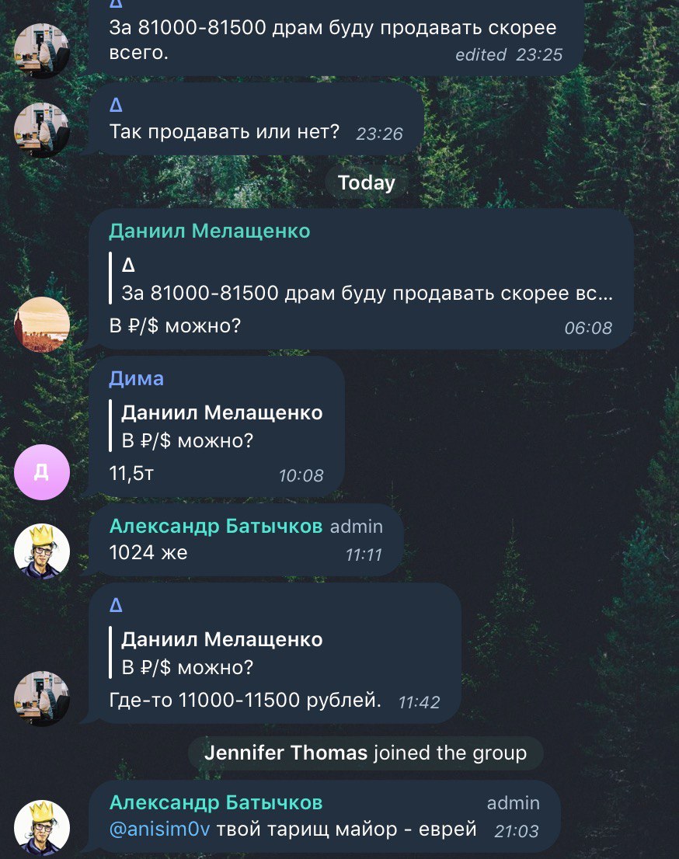
Task: Tap the crowned avatar beside '1024 же'
Action: coord(42,551)
